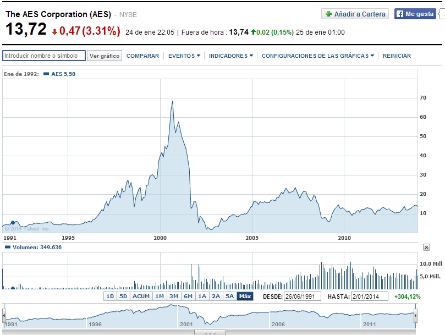Select the 3M time range
445x335 pixels.
click(x=174, y=296)
